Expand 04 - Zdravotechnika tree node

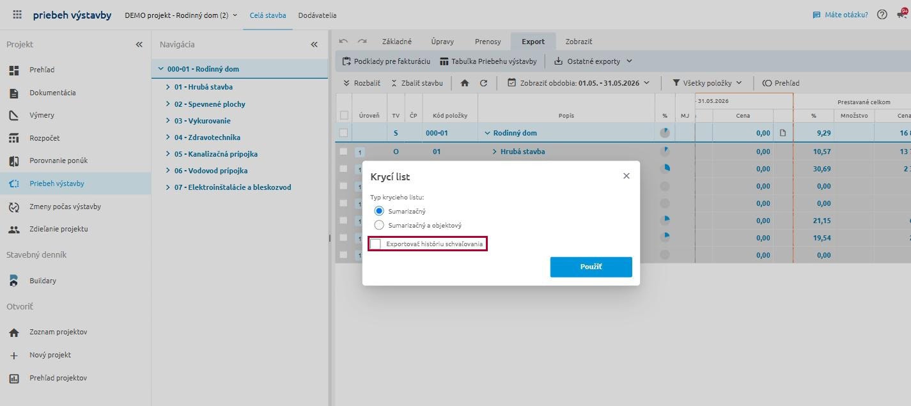pos(168,137)
